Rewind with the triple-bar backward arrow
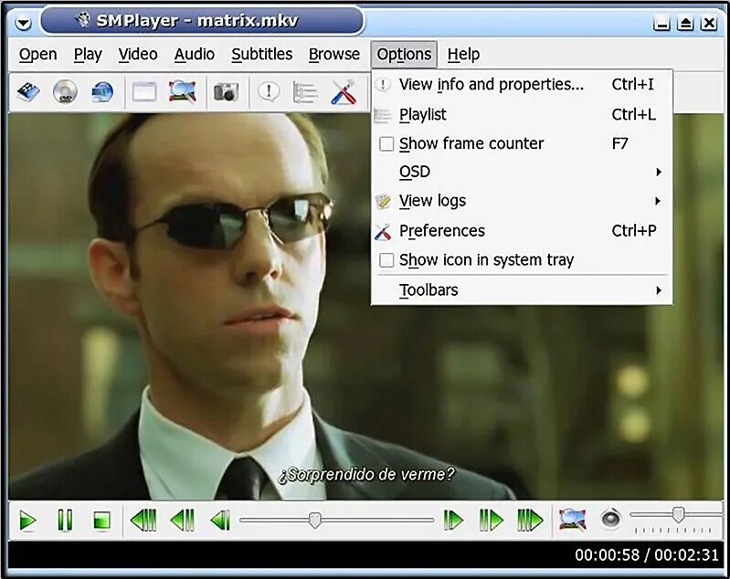This screenshot has width=730, height=579. (143, 520)
